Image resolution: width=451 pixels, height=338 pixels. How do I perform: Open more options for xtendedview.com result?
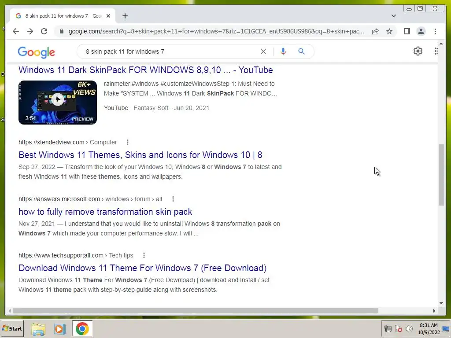tap(128, 142)
